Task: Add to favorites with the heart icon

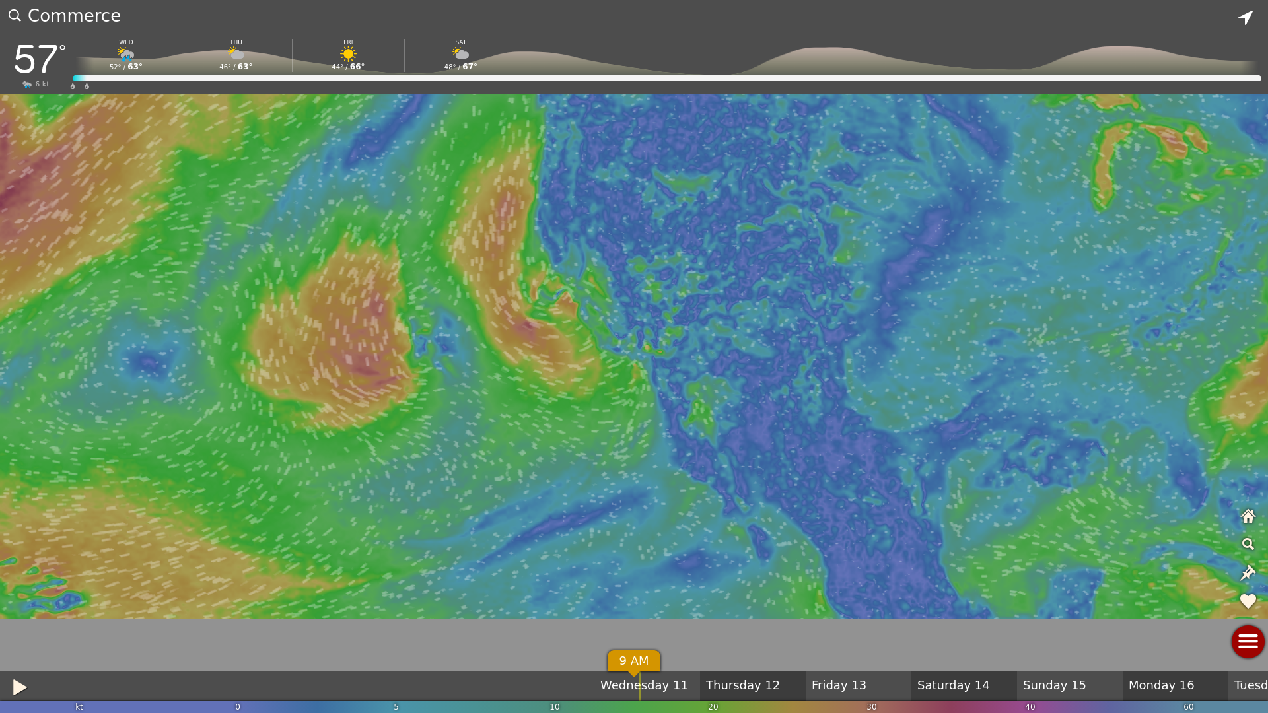Action: click(1248, 601)
